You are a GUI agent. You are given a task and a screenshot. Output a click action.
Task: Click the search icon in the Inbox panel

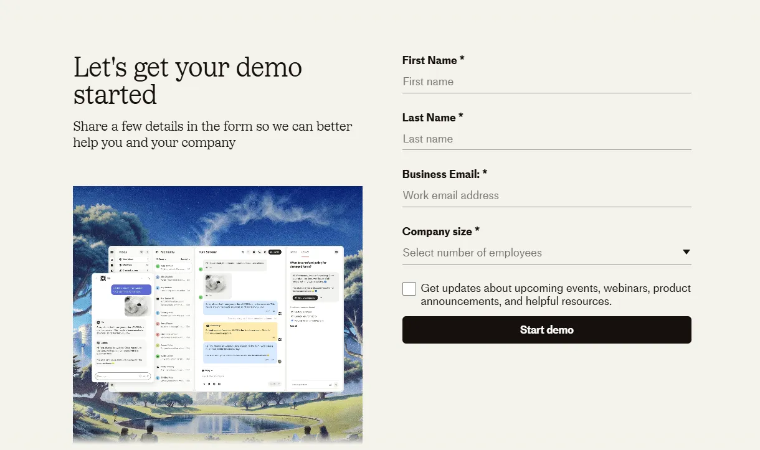141,252
